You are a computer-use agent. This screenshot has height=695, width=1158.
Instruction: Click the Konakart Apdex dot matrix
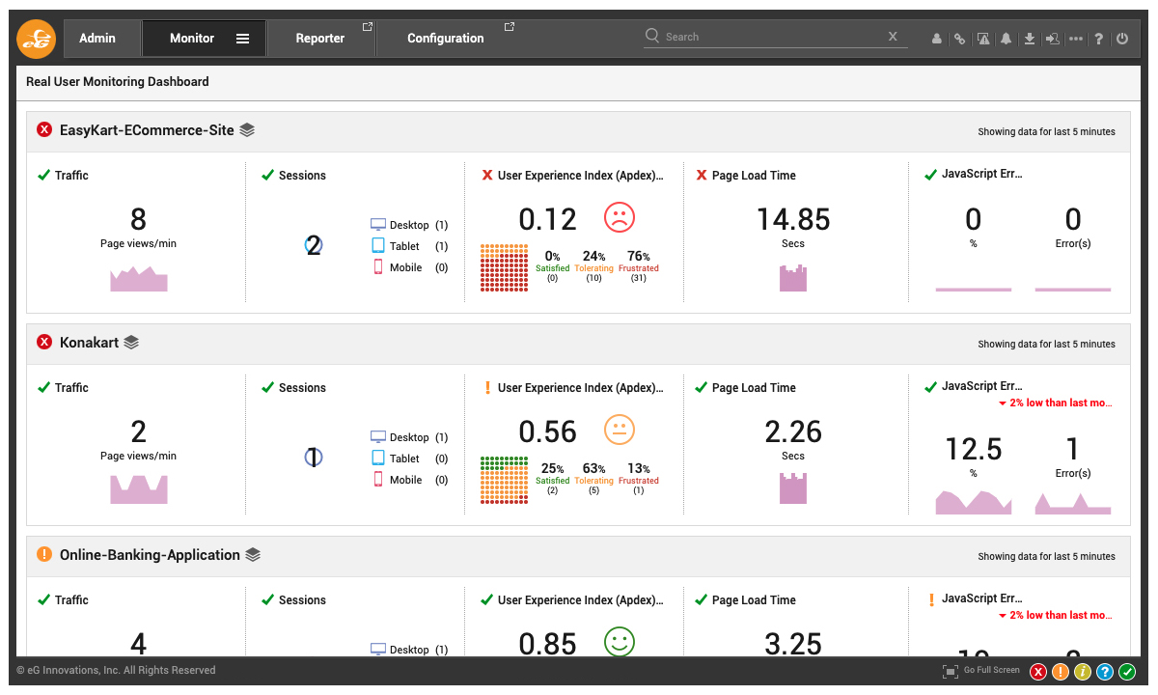click(x=504, y=480)
